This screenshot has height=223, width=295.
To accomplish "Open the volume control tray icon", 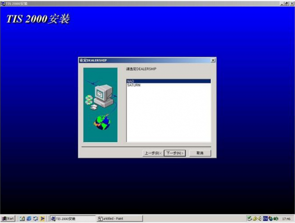I will pos(259,219).
